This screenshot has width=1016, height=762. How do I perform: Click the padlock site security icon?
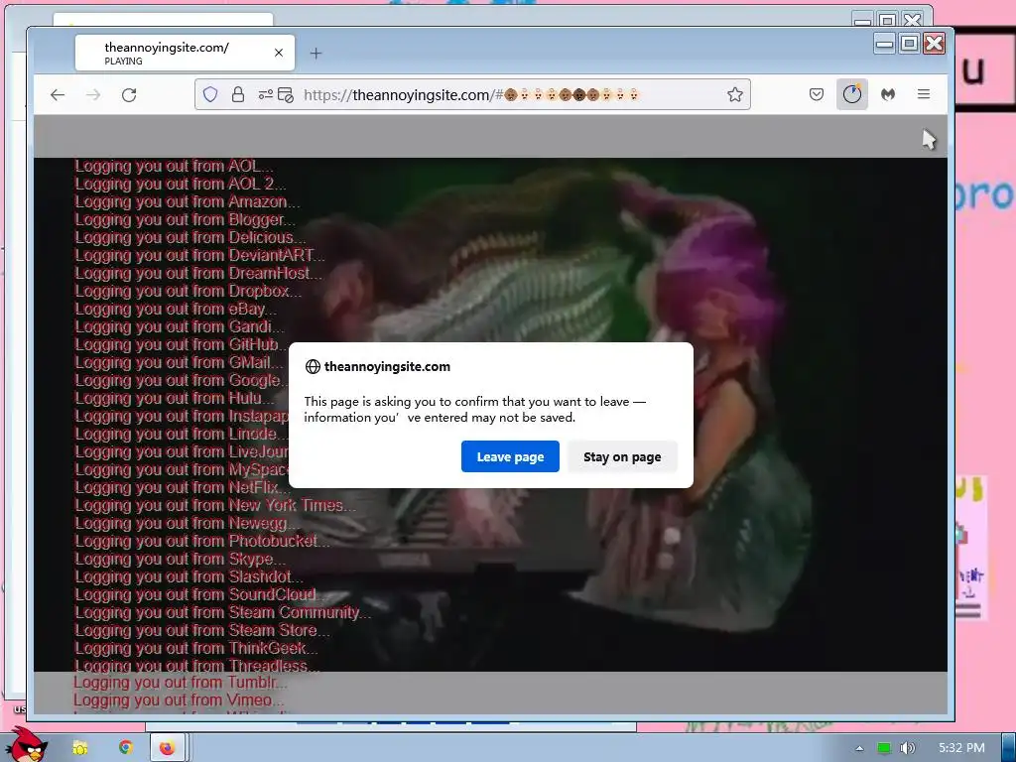238,94
